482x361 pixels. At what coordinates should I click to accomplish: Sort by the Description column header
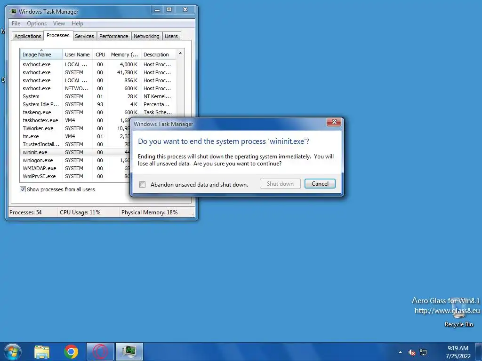[x=158, y=55]
